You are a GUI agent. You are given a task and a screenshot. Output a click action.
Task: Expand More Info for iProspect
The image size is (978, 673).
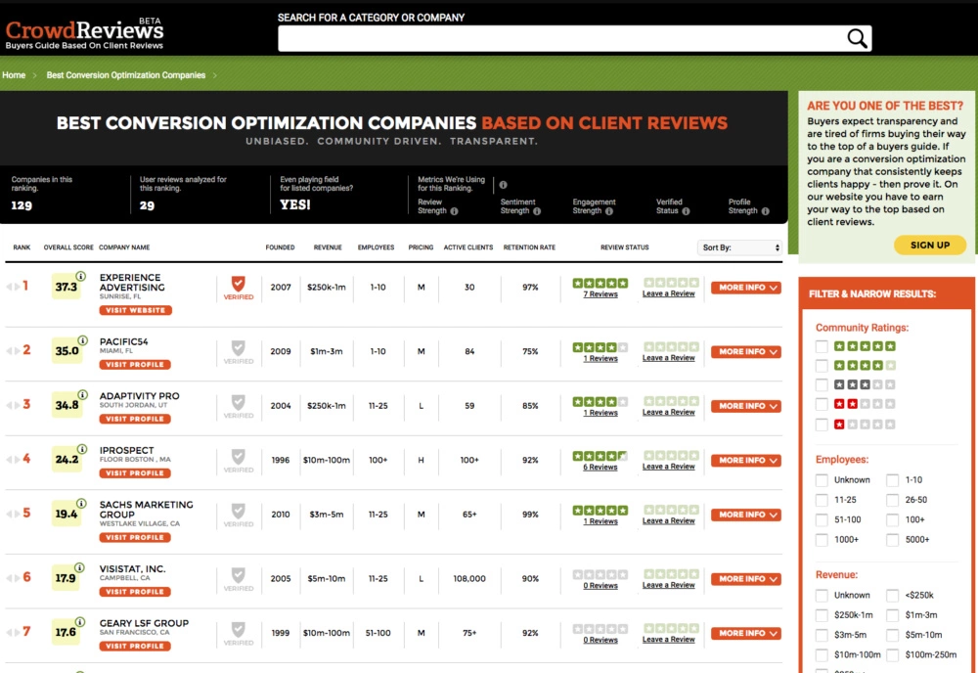[x=746, y=461]
